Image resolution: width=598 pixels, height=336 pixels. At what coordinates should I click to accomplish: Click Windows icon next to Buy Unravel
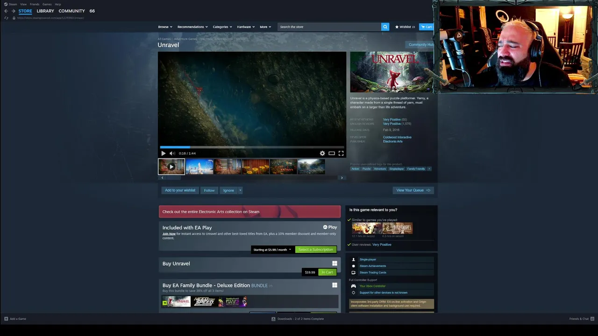click(x=335, y=263)
